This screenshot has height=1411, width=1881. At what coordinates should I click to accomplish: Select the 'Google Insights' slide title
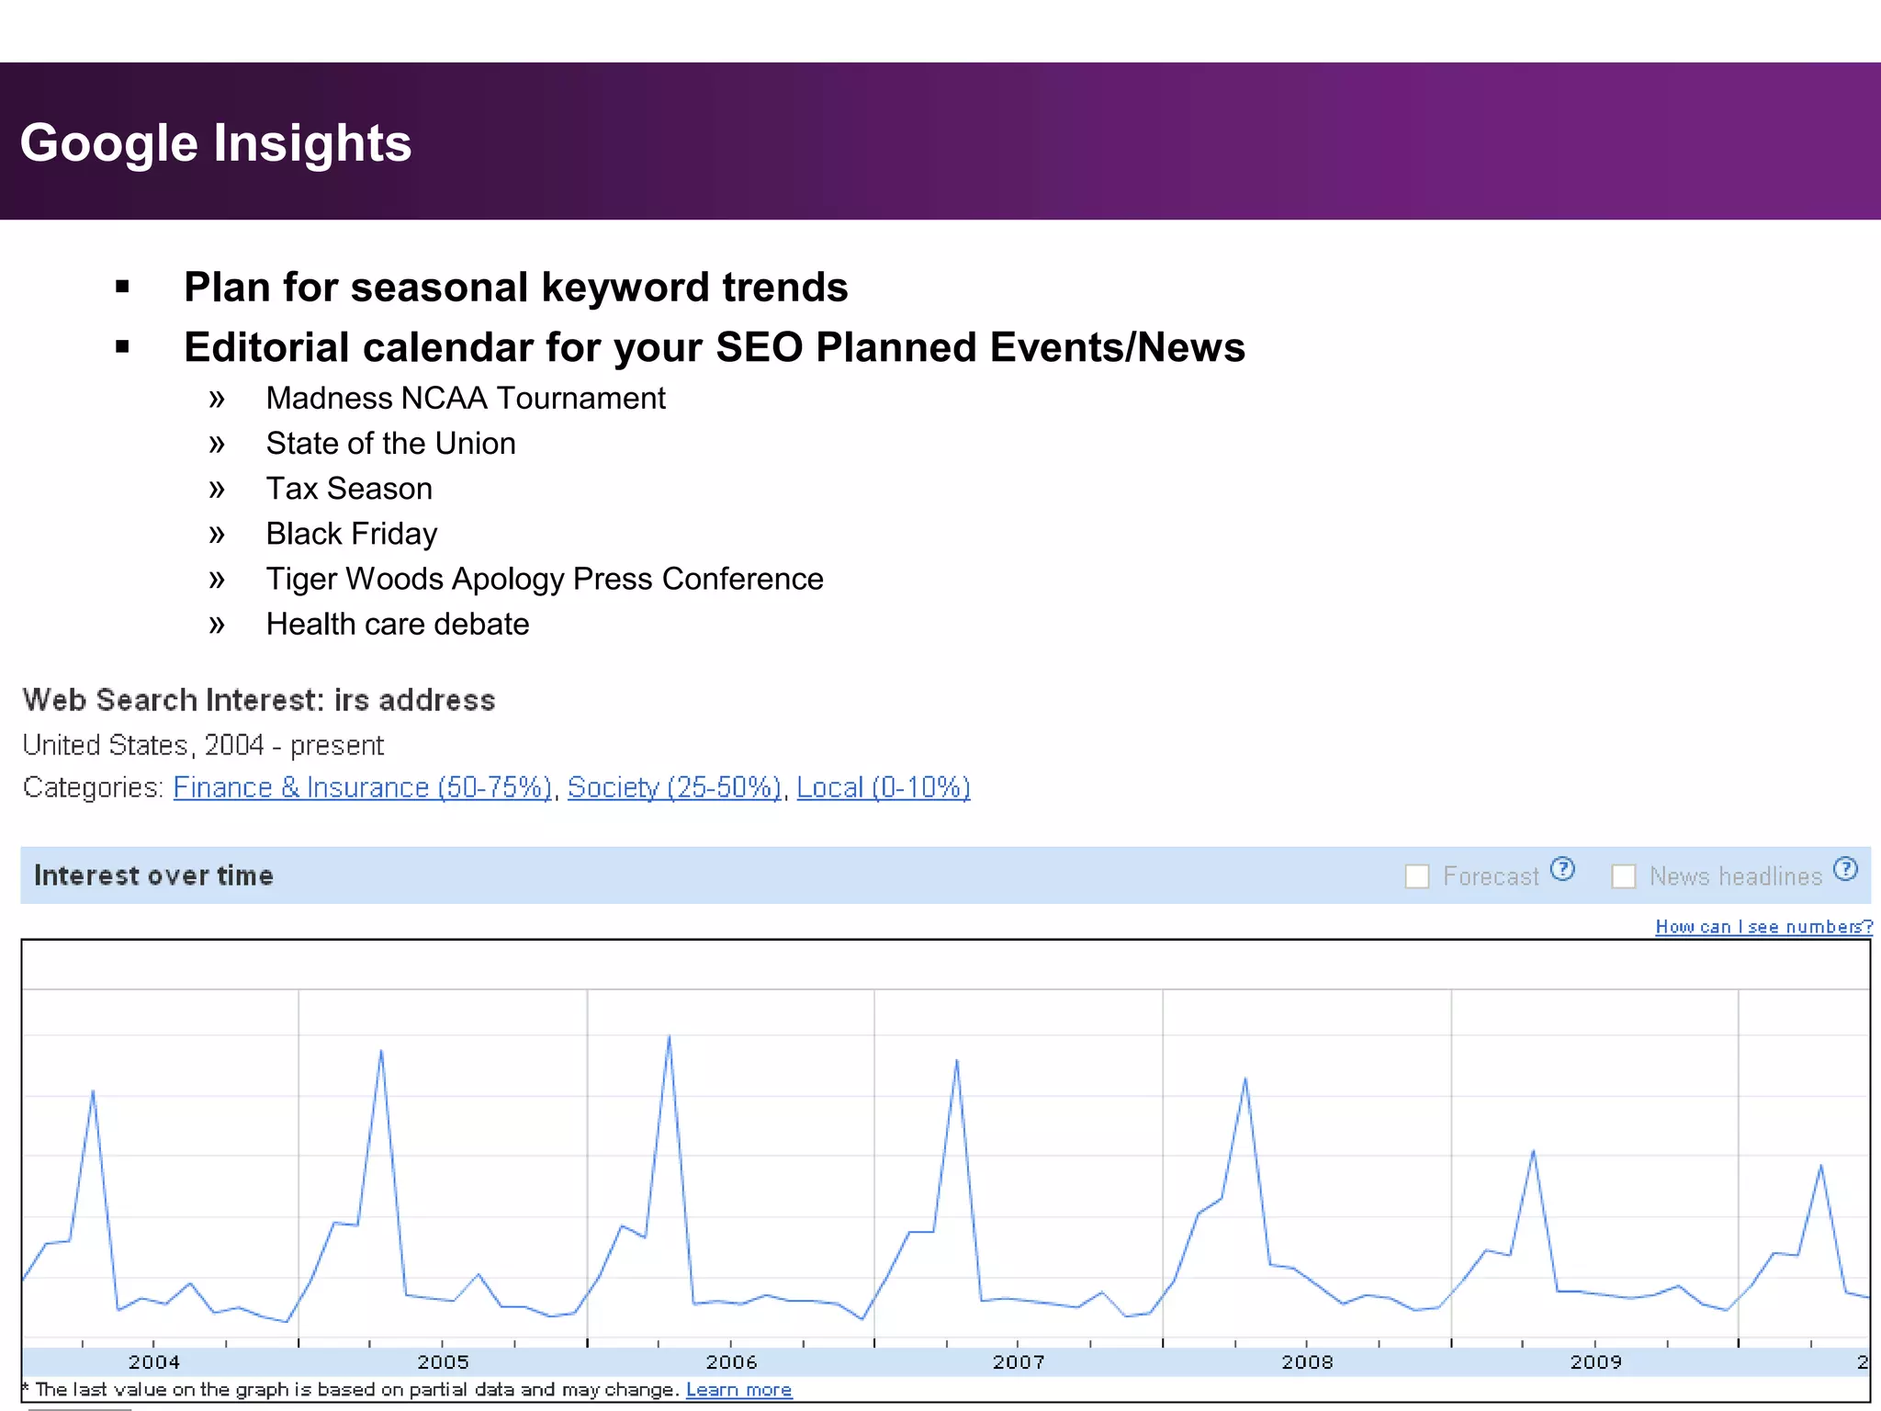[x=216, y=143]
